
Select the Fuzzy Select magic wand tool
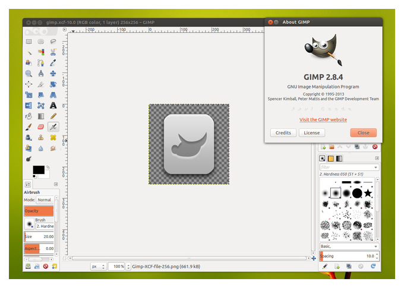29,52
